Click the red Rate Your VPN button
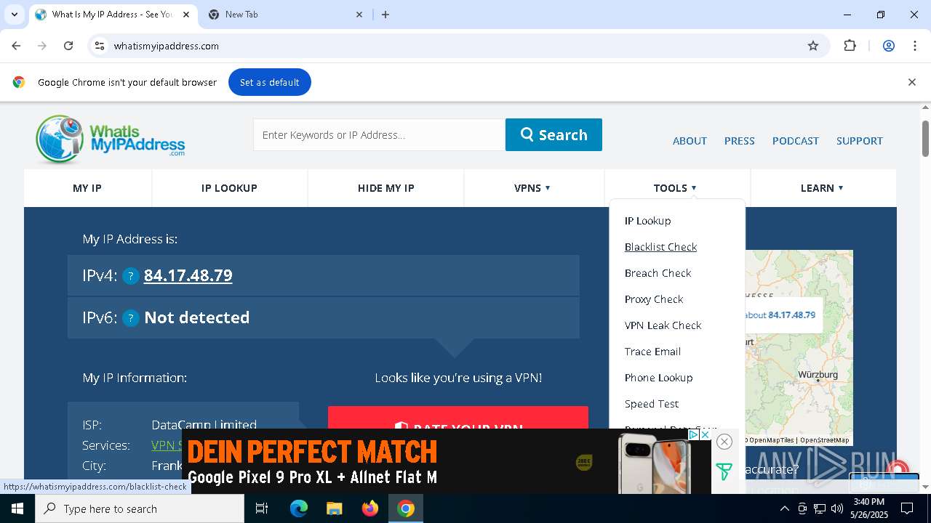The height and width of the screenshot is (523, 931). pyautogui.click(x=458, y=418)
